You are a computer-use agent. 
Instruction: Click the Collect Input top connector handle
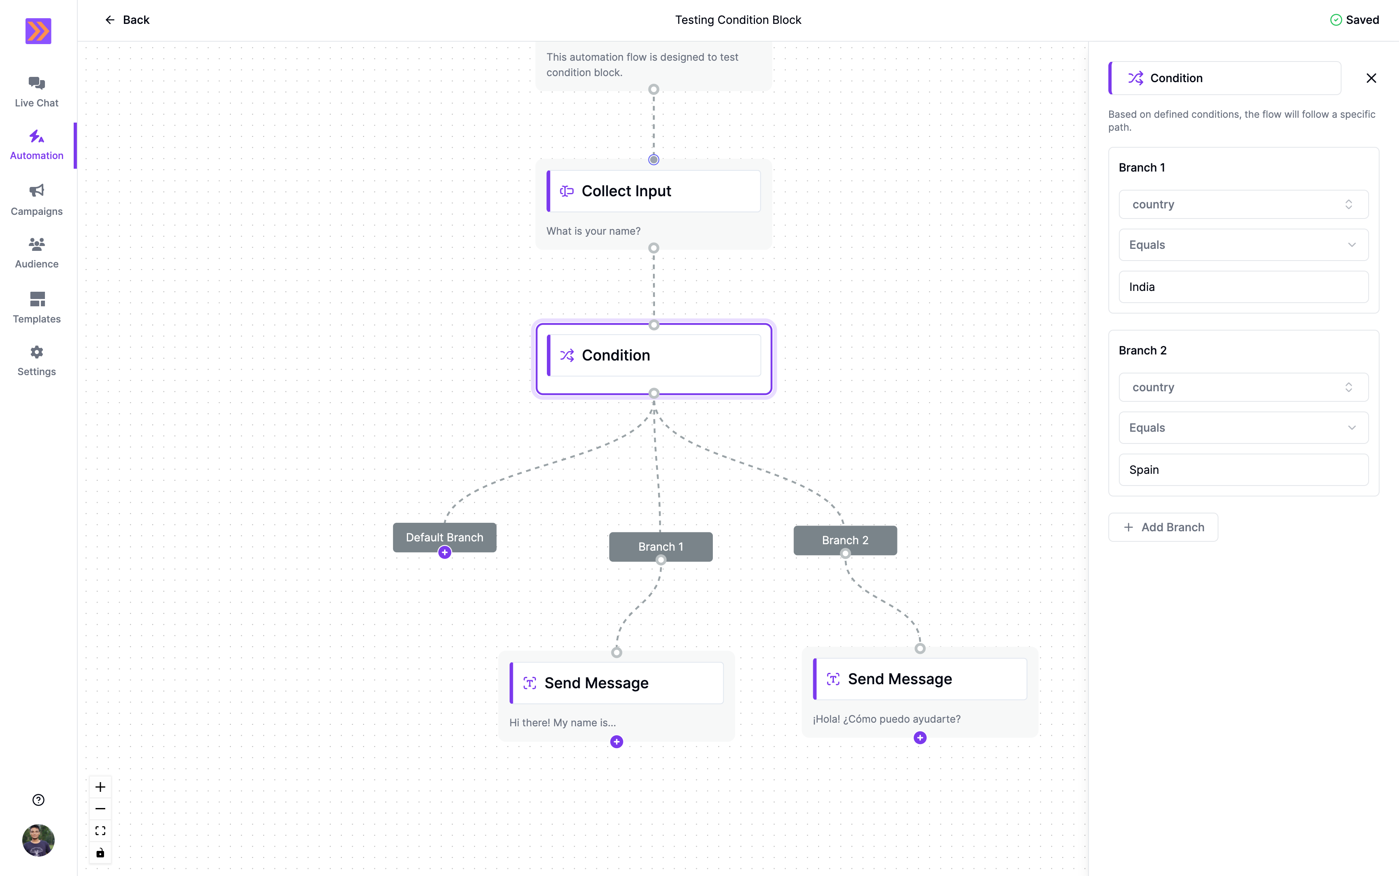tap(654, 160)
